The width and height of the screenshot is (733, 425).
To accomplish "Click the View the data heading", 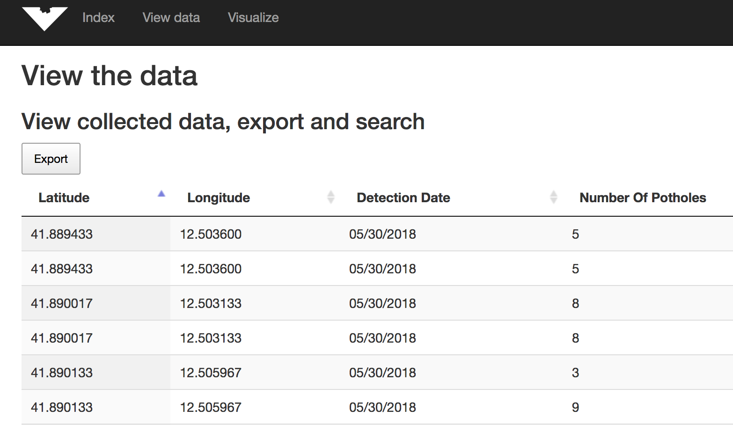I will (110, 76).
